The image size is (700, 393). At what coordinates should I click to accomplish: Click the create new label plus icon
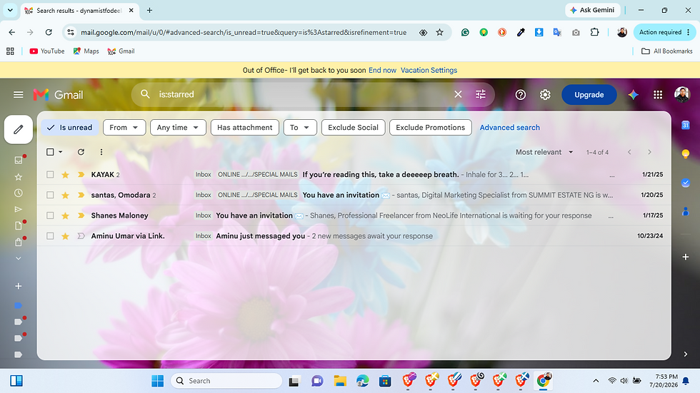pos(19,286)
